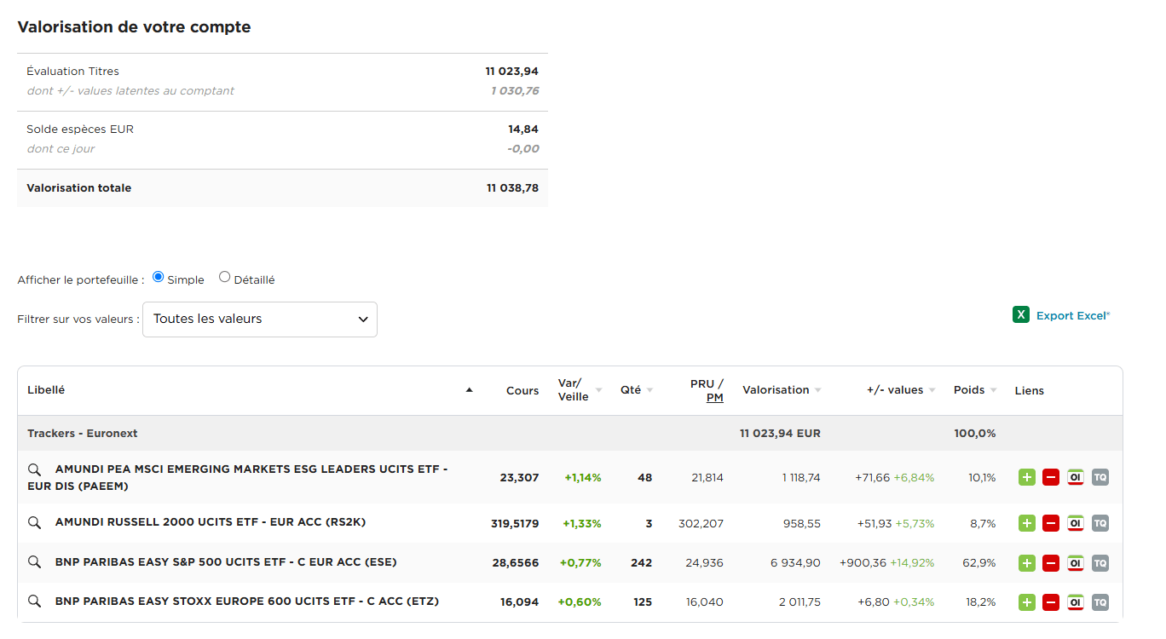The image size is (1166, 639).
Task: Click the green plus buy icon in the PAEEM row
Action: tap(1027, 477)
